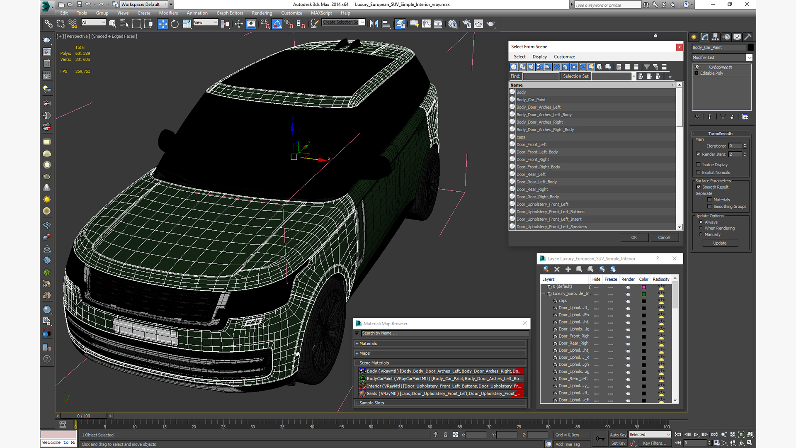Open Select by Name tool in main toolbar

pos(124,24)
